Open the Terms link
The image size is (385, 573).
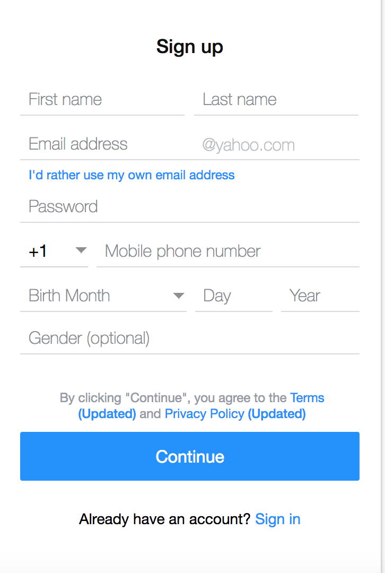307,398
